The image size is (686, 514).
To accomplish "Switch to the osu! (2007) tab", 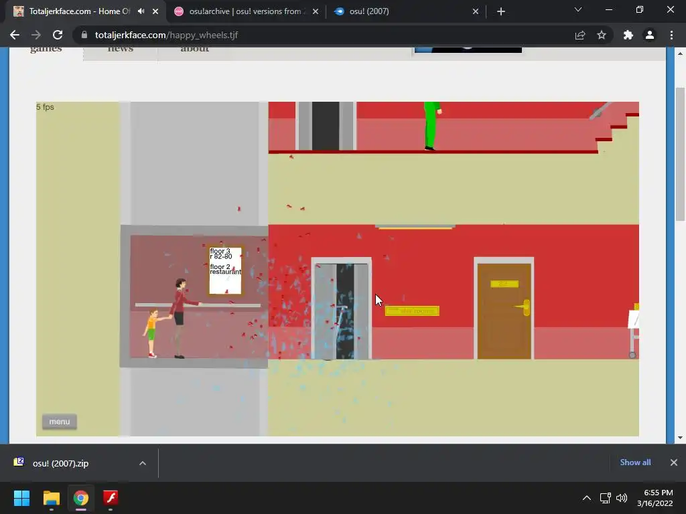I will [407, 11].
